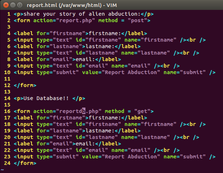
Task: Click 'firstname:' label text on line 4
Action: 105,33
